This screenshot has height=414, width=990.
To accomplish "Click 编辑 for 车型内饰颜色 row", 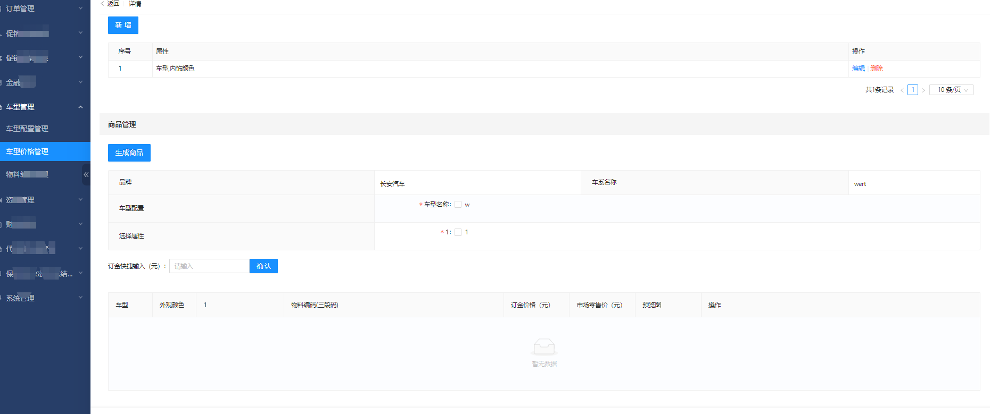I will pyautogui.click(x=858, y=69).
